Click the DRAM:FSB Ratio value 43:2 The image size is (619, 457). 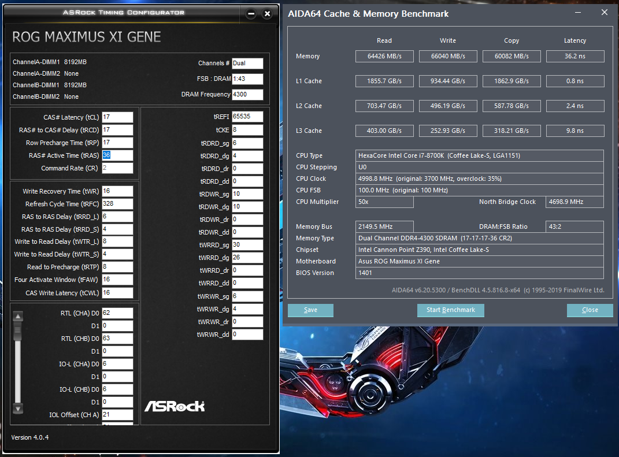click(574, 226)
